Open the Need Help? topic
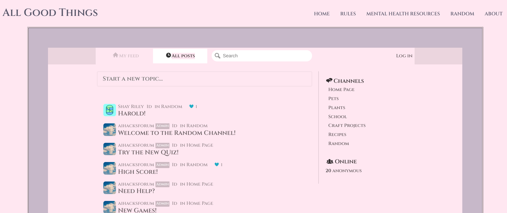The height and width of the screenshot is (213, 507). coord(136,191)
